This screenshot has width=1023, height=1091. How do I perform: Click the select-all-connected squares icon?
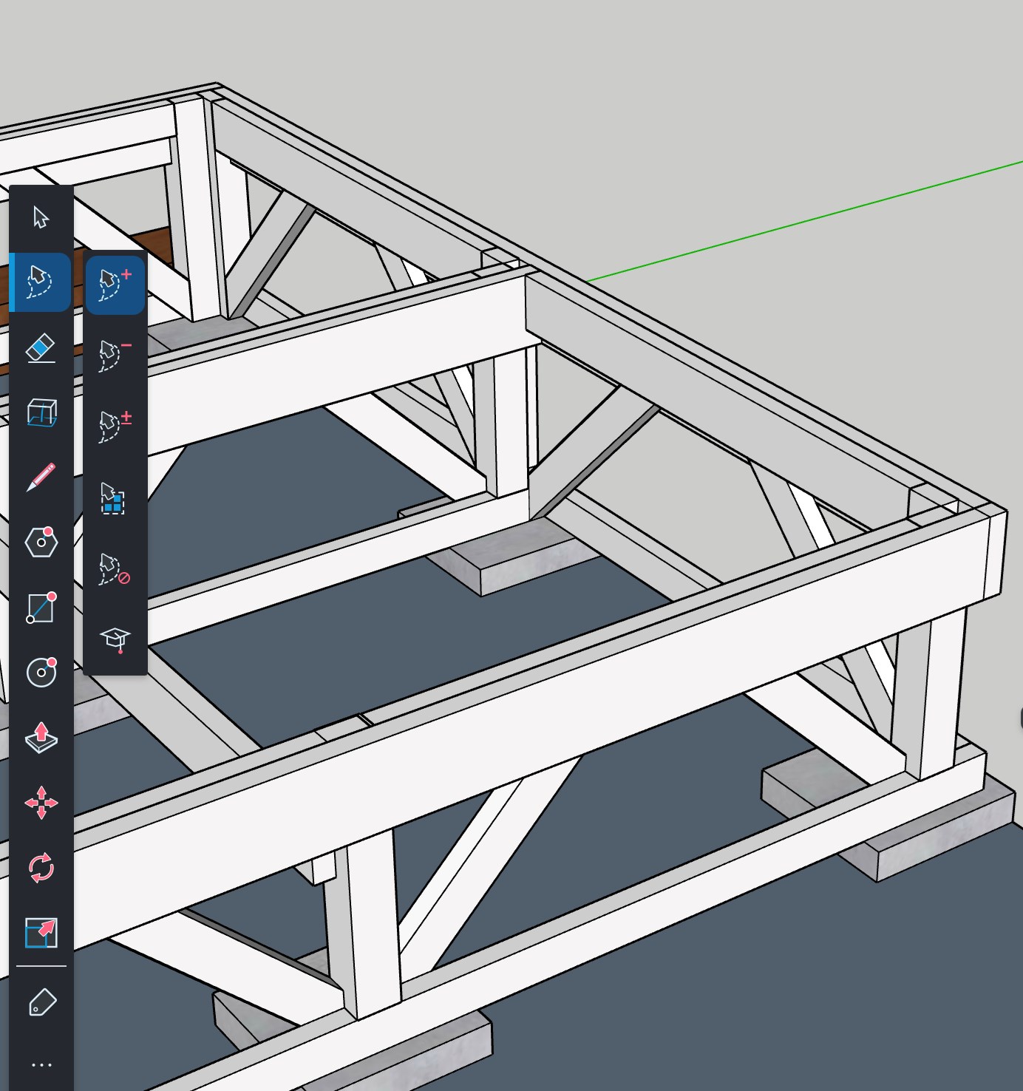(112, 498)
